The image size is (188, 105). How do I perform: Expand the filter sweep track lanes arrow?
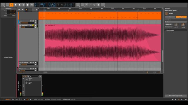(20, 27)
